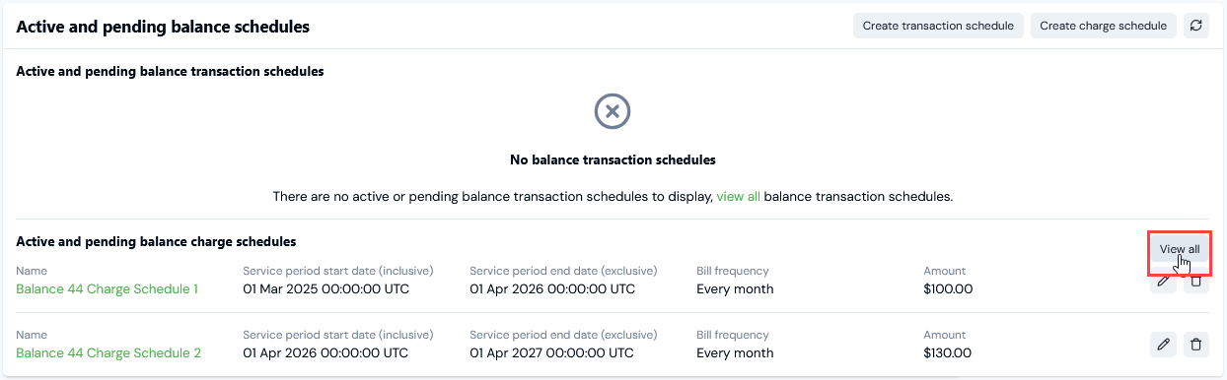Click the Active and pending balance schedules heading

[x=163, y=27]
